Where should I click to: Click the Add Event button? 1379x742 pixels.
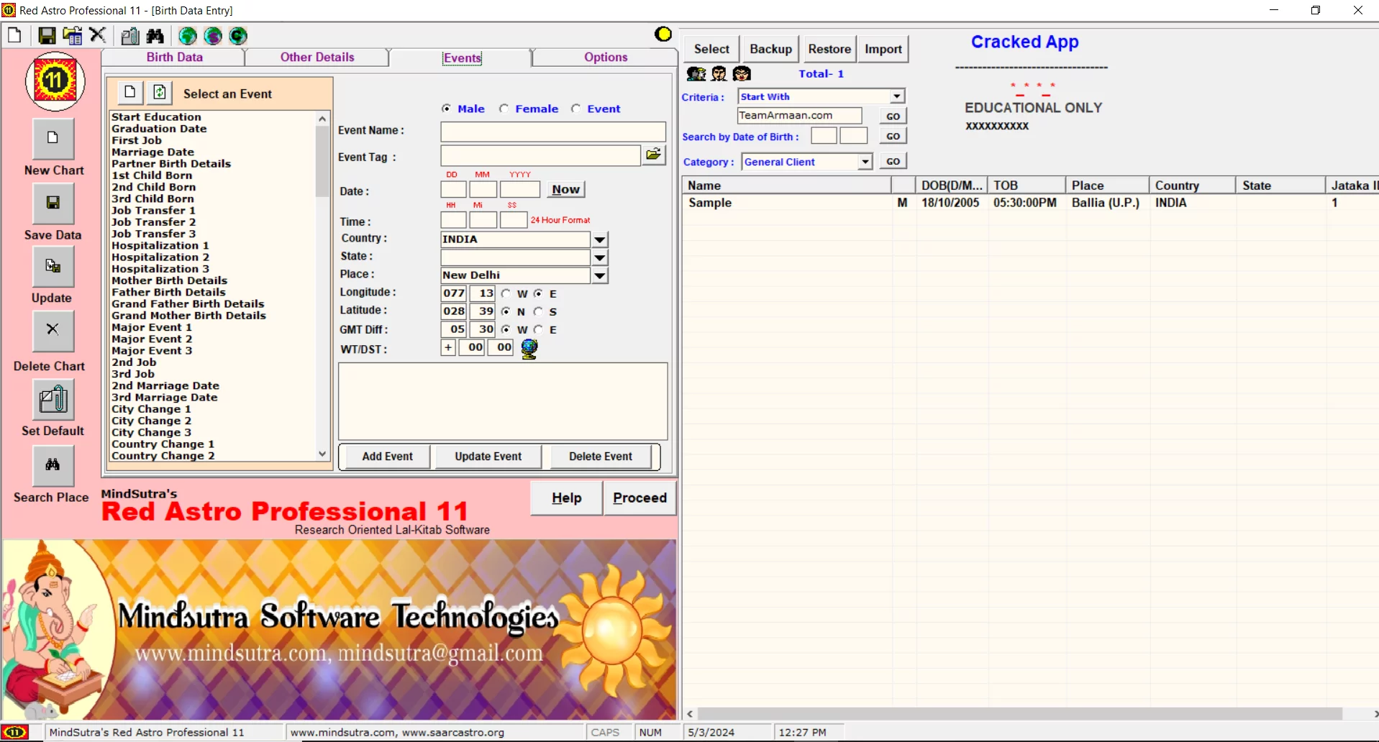click(388, 457)
